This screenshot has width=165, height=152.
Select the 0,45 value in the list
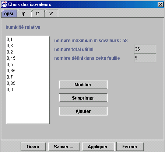[x=28, y=58]
